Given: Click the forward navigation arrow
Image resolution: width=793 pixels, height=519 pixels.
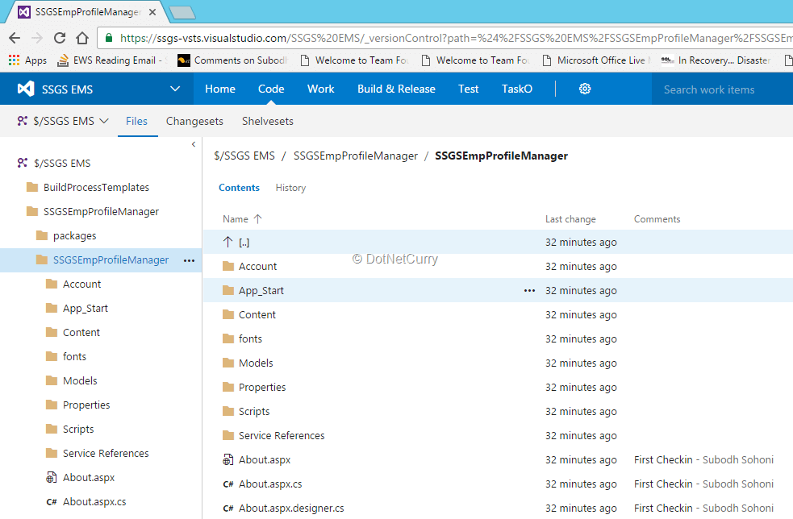Looking at the screenshot, I should pyautogui.click(x=37, y=38).
